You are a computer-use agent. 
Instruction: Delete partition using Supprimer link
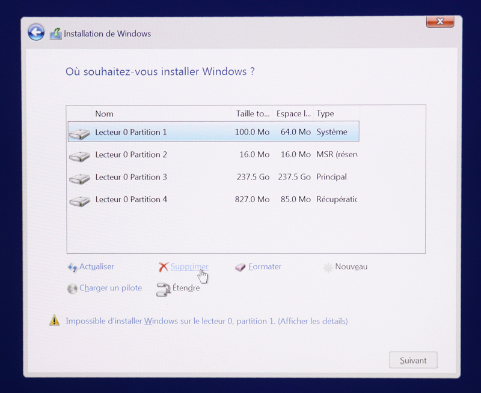[189, 266]
